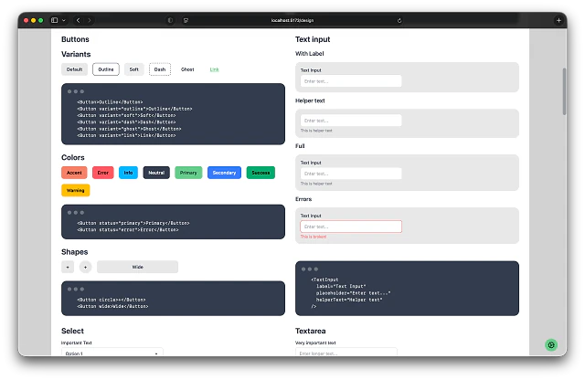The width and height of the screenshot is (585, 380).
Task: Click the variant="ghost" code line
Action: click(x=129, y=129)
